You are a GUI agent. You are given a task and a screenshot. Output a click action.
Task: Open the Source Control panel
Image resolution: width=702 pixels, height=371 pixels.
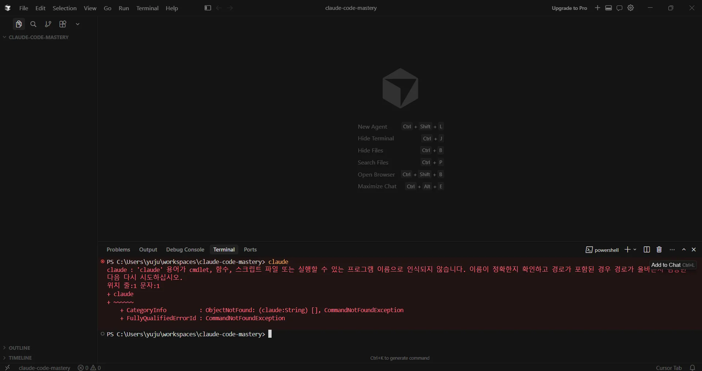point(48,24)
